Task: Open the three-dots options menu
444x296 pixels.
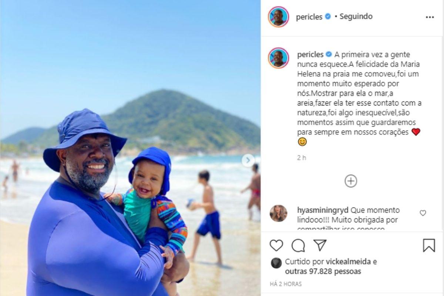Action: click(x=430, y=17)
